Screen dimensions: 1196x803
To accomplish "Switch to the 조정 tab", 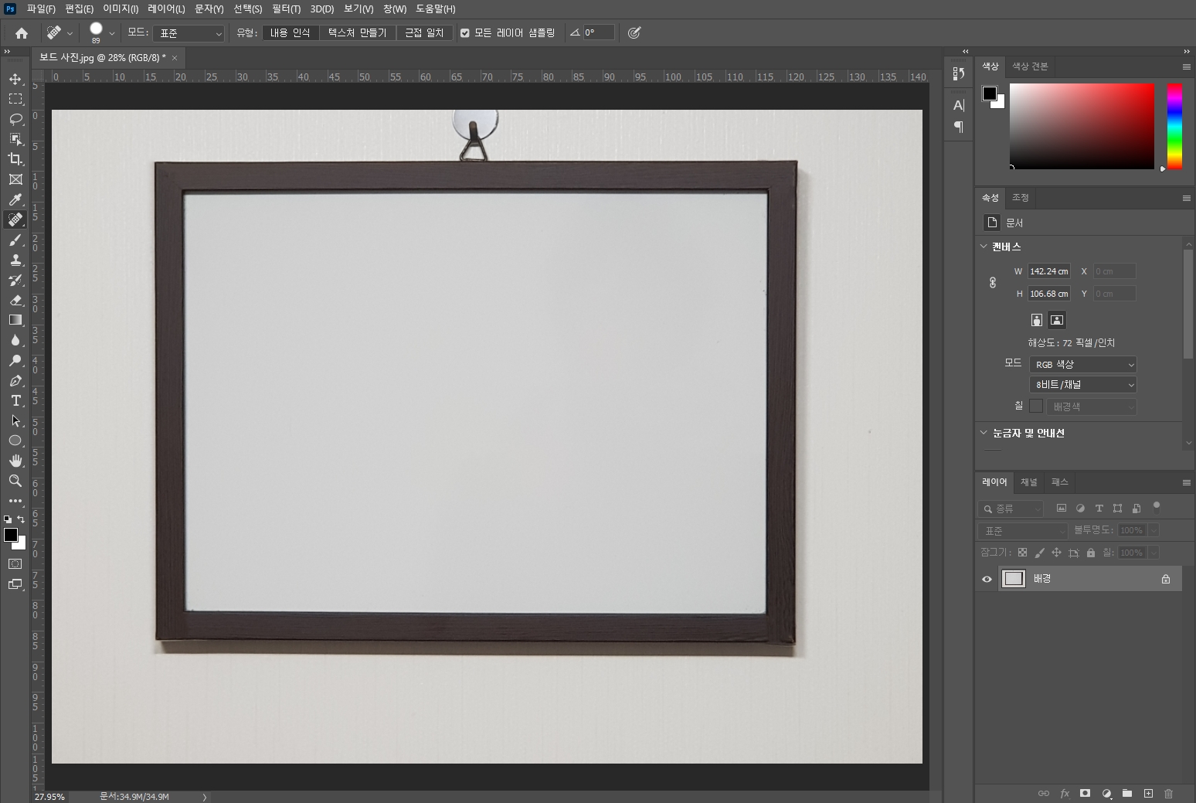I will [1021, 198].
